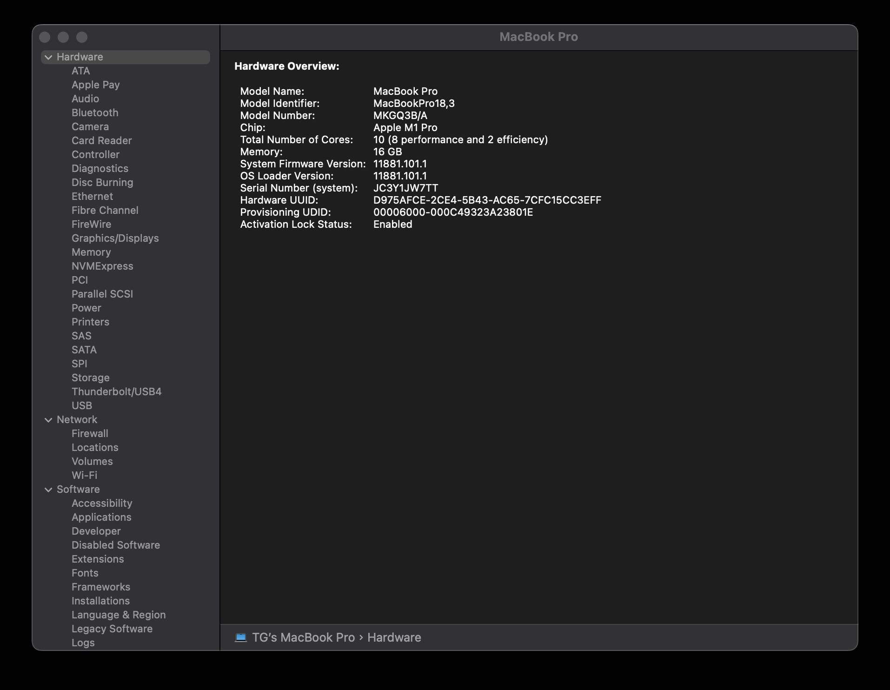Screen dimensions: 890x690
Task: Select Extensions in the sidebar
Action: [x=98, y=559]
